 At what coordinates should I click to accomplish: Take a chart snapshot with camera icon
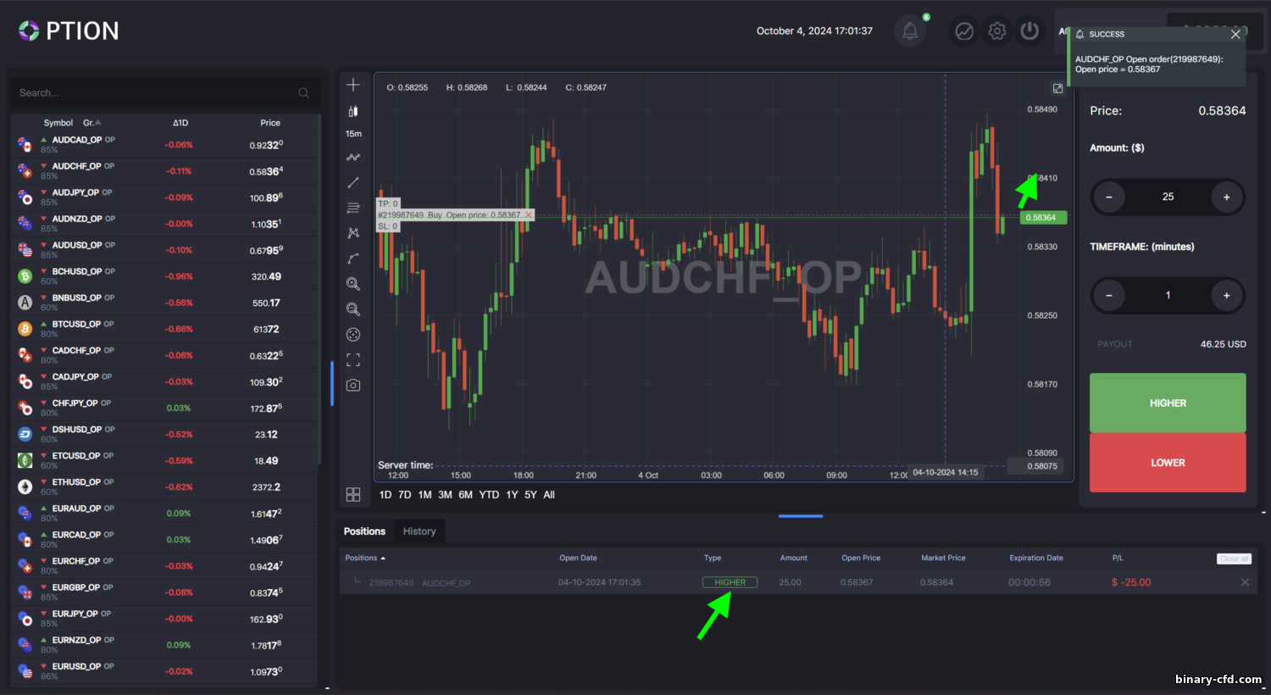tap(353, 385)
